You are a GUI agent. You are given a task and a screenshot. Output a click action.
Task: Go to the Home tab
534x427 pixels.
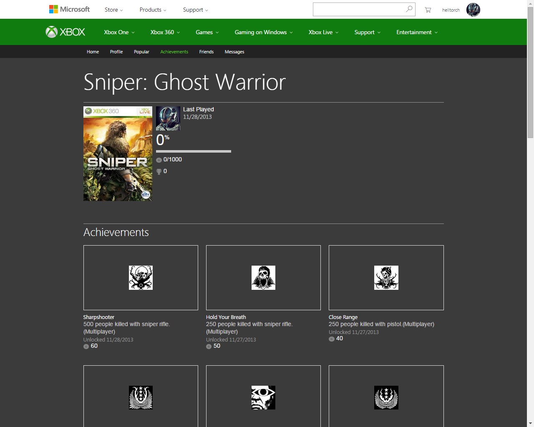93,52
